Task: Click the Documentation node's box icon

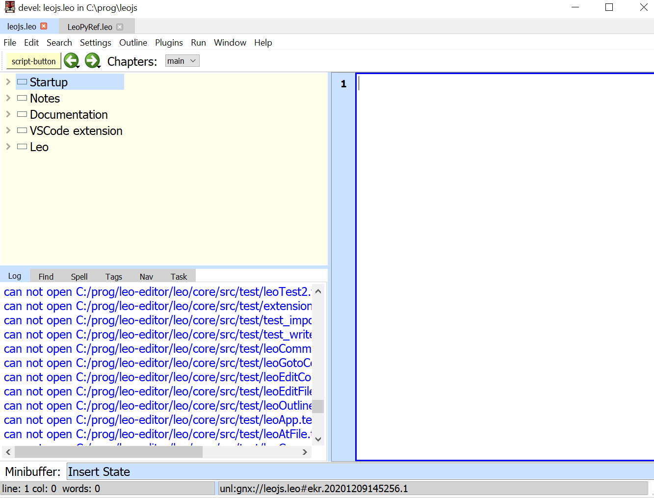Action: (22, 114)
